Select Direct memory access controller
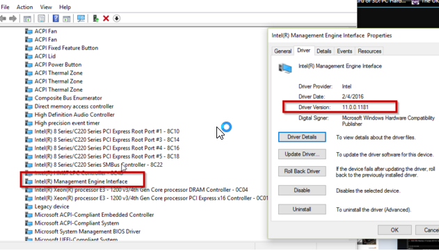This screenshot has height=251, width=439. click(x=69, y=106)
